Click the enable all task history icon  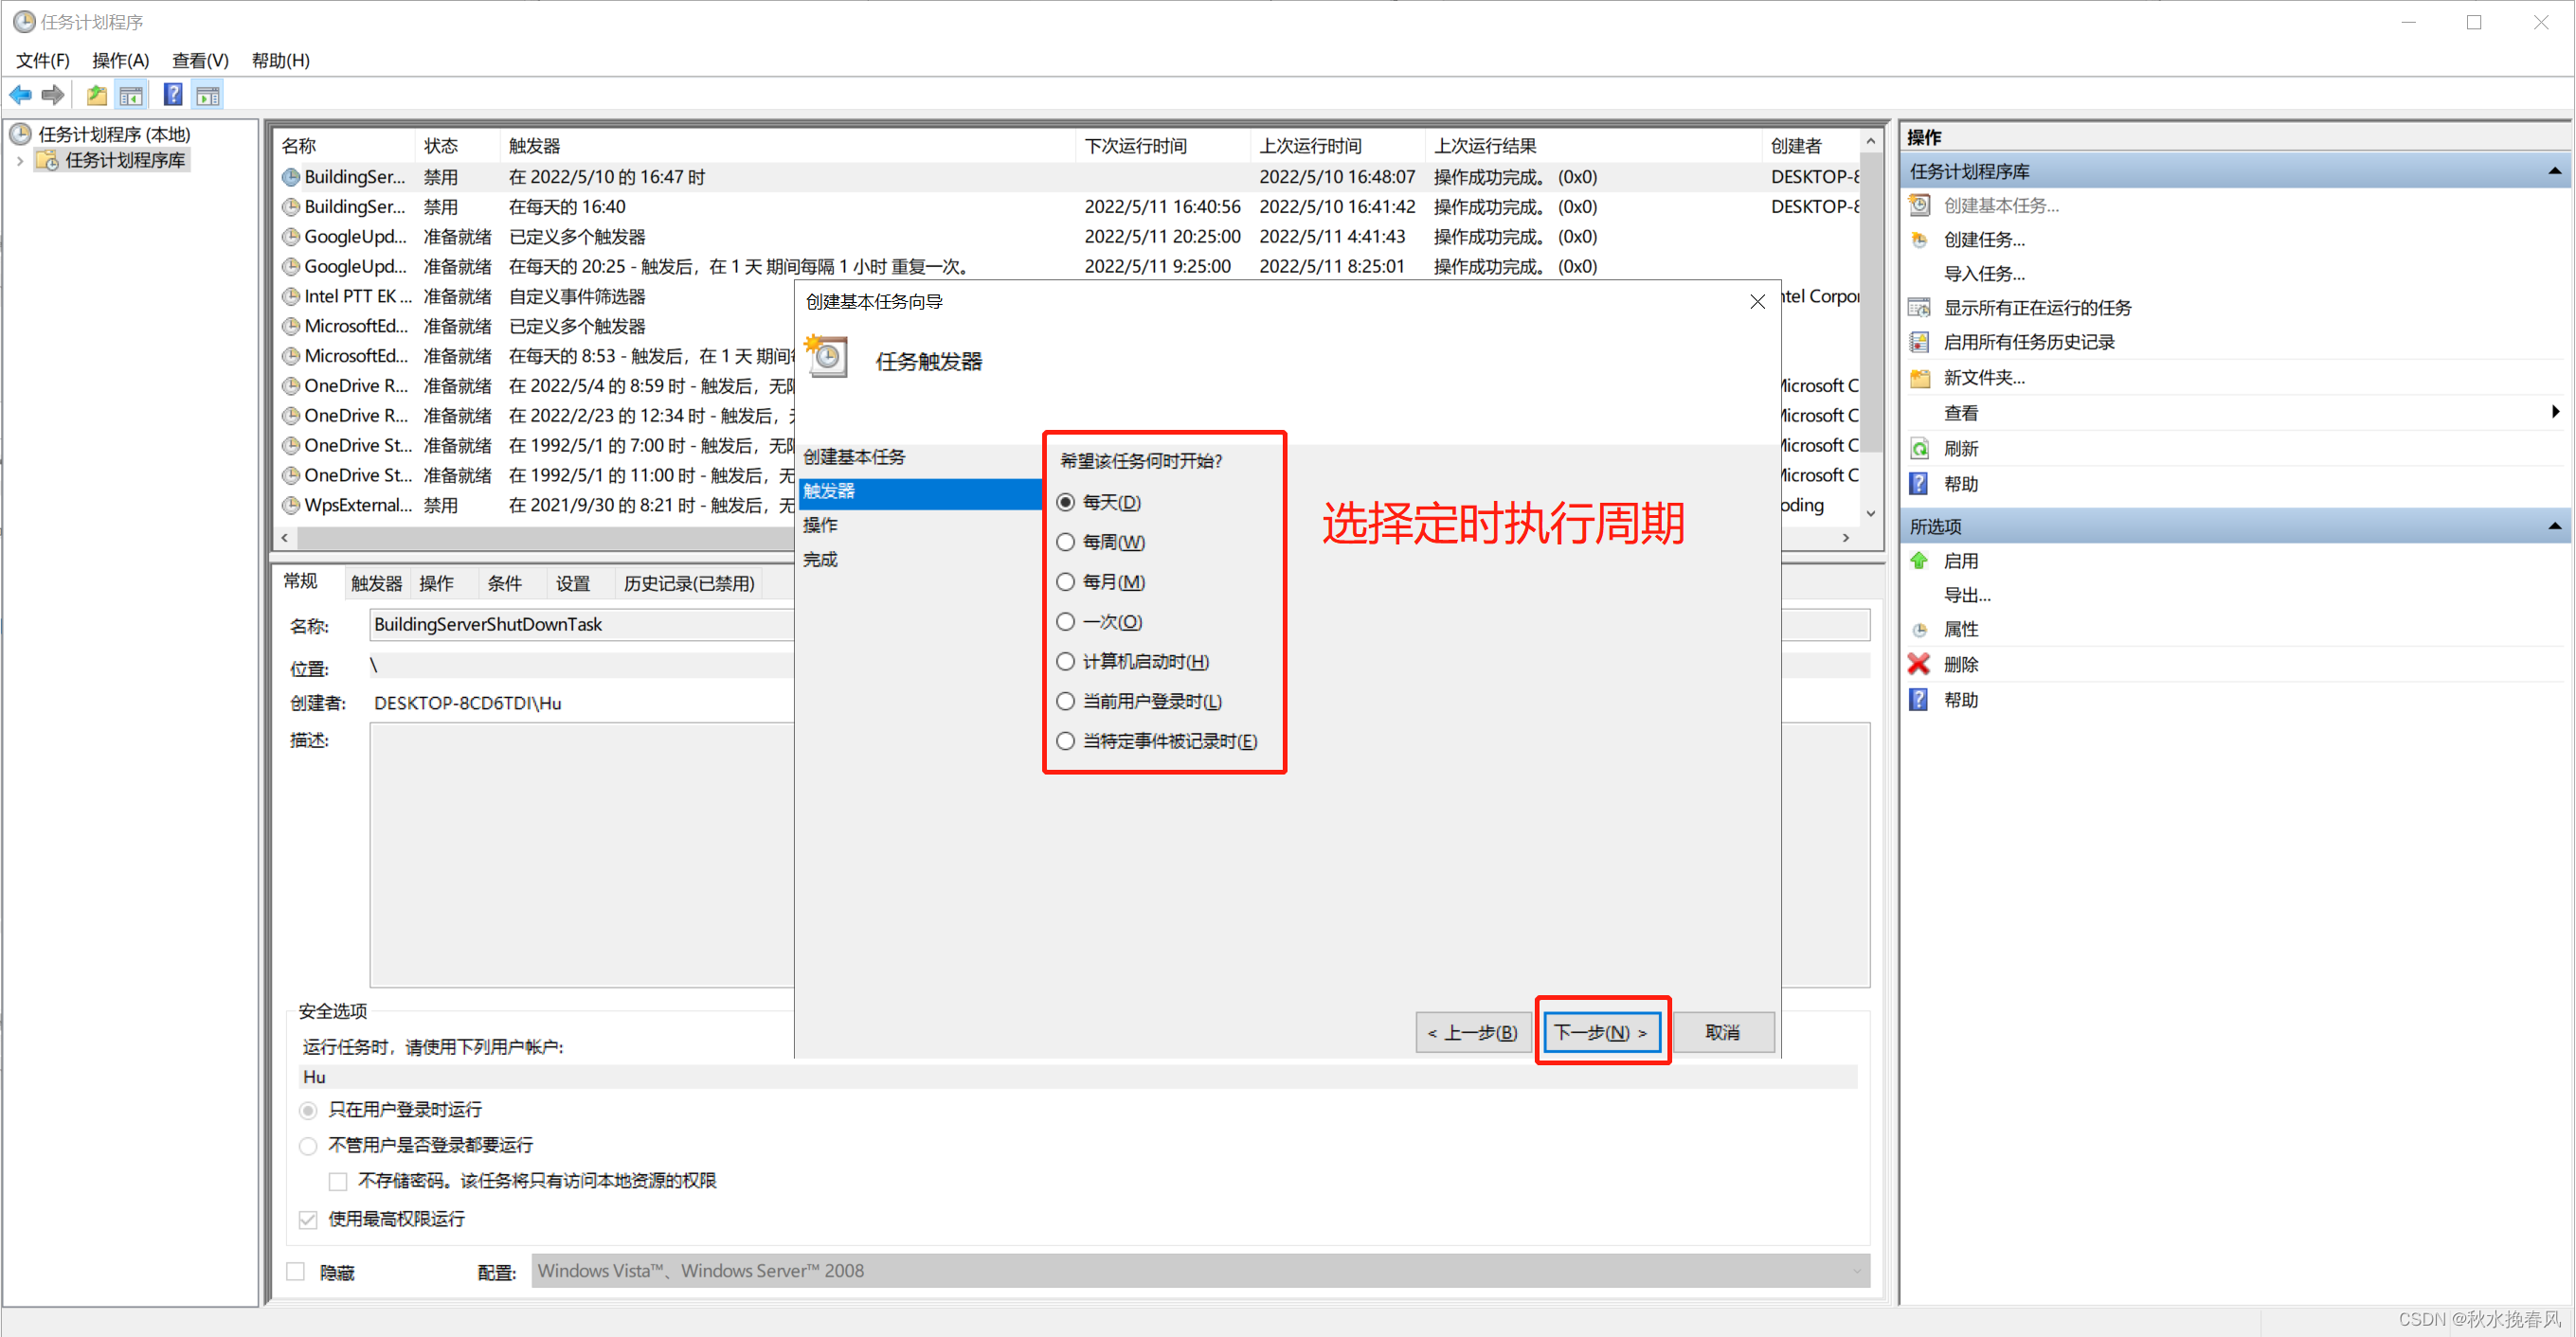click(1920, 342)
